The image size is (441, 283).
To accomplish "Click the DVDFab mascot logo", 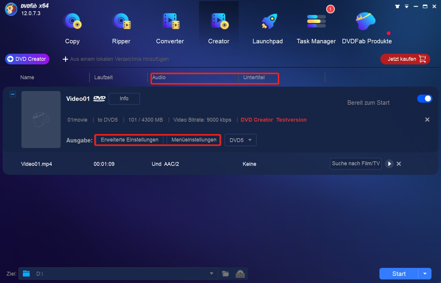I will (x=11, y=9).
